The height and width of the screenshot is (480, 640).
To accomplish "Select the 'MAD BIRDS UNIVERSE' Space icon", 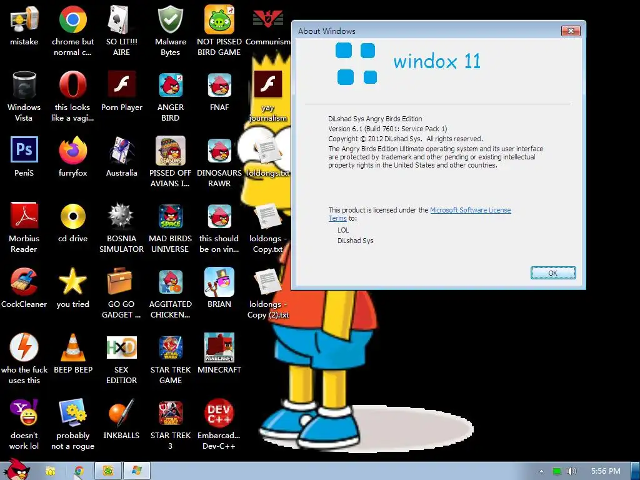I will click(170, 216).
